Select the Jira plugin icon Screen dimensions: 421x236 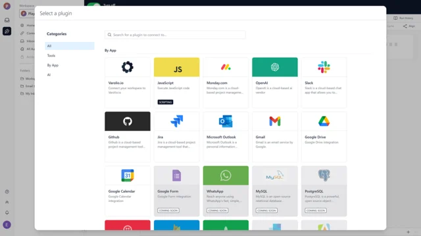177,121
